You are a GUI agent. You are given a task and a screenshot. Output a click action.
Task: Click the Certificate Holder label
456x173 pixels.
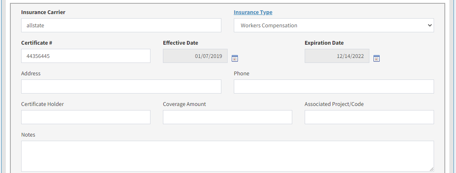[x=42, y=104]
